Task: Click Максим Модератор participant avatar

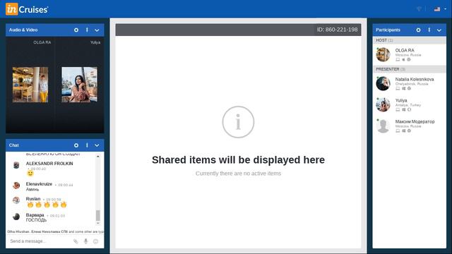Action: pos(383,126)
